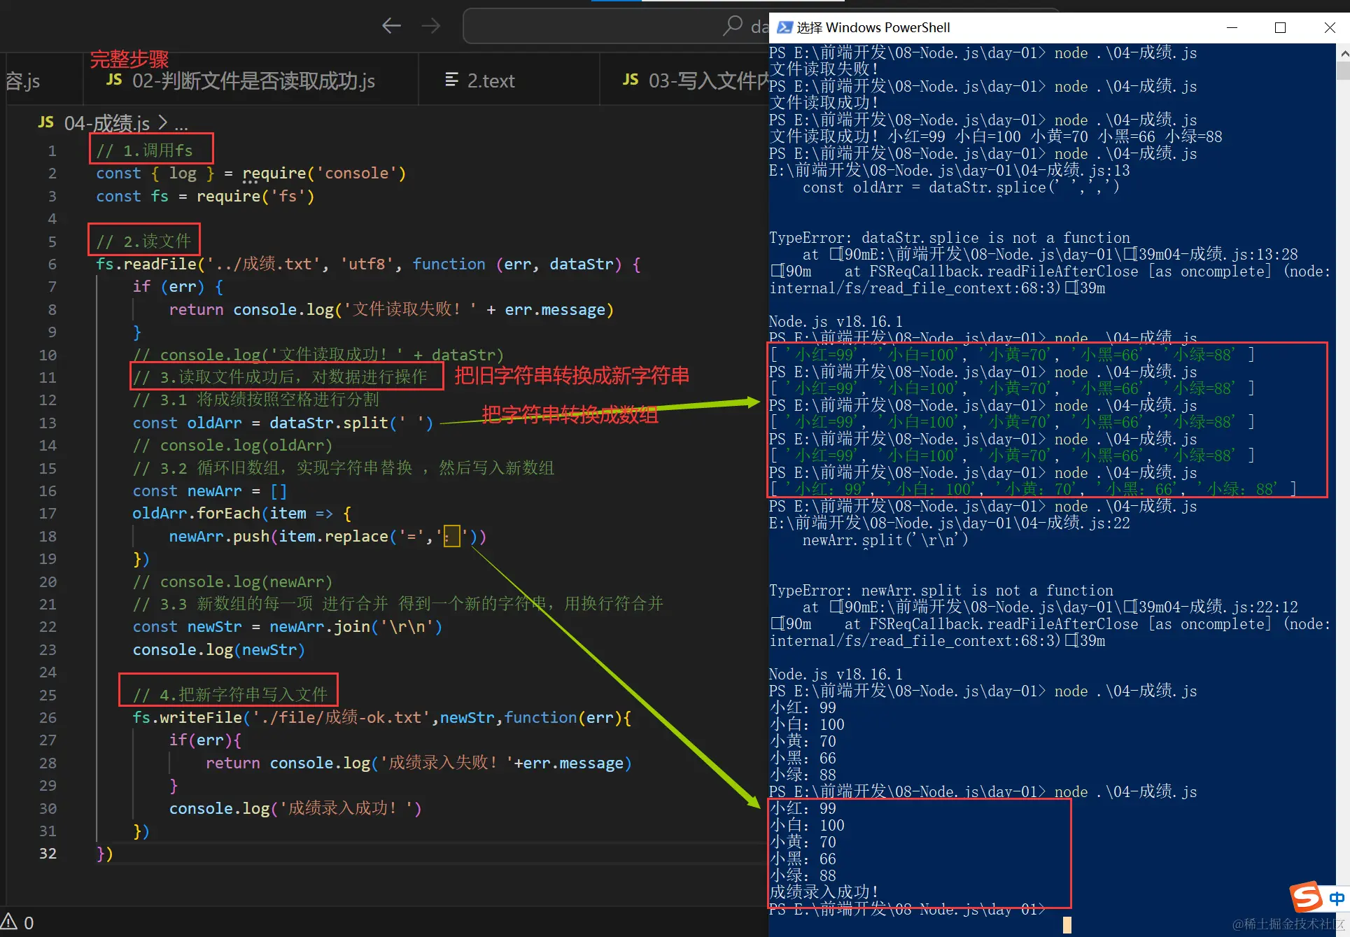This screenshot has height=937, width=1350.
Task: Click the PowerShell window title icon
Action: pyautogui.click(x=785, y=27)
